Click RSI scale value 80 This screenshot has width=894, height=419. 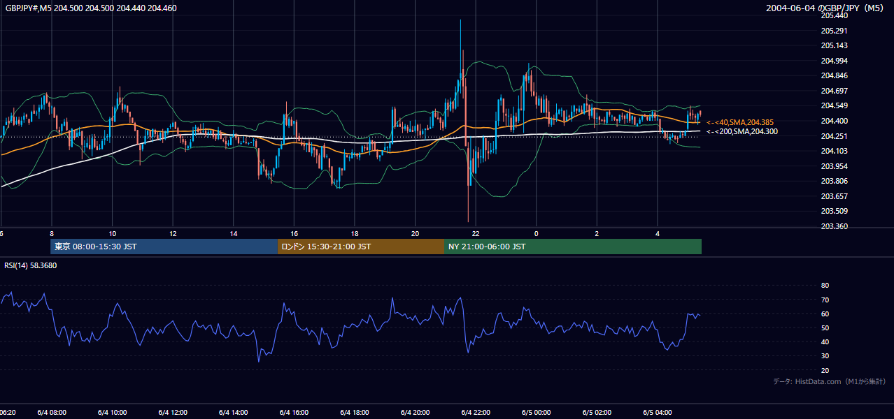point(825,286)
